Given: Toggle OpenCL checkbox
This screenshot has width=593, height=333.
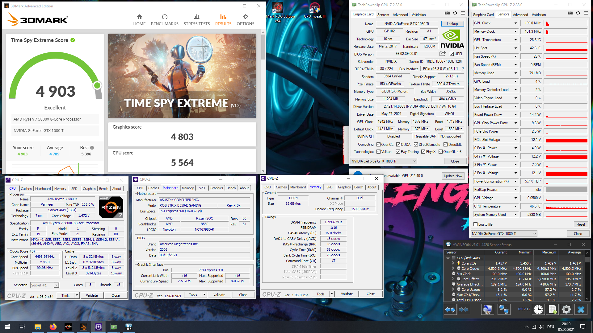Looking at the screenshot, I should (x=378, y=144).
